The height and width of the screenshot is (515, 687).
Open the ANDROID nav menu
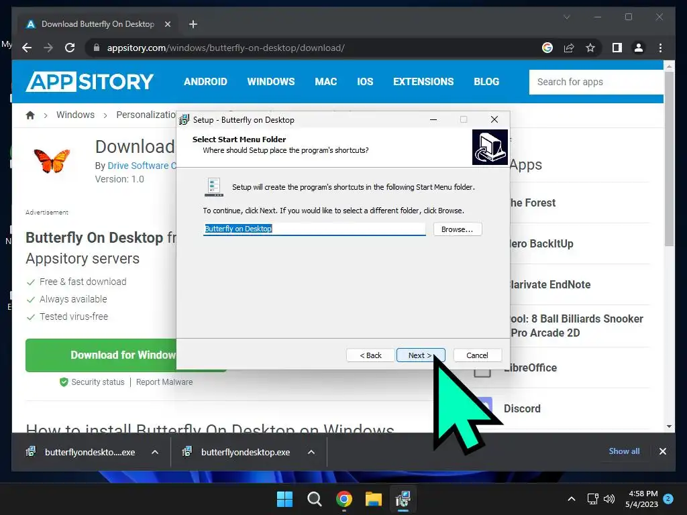(x=205, y=81)
